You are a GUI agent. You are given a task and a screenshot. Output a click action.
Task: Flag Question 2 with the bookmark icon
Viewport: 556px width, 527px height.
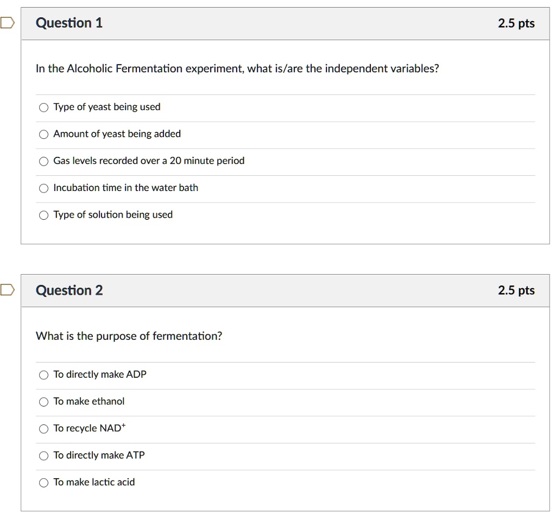(6, 290)
